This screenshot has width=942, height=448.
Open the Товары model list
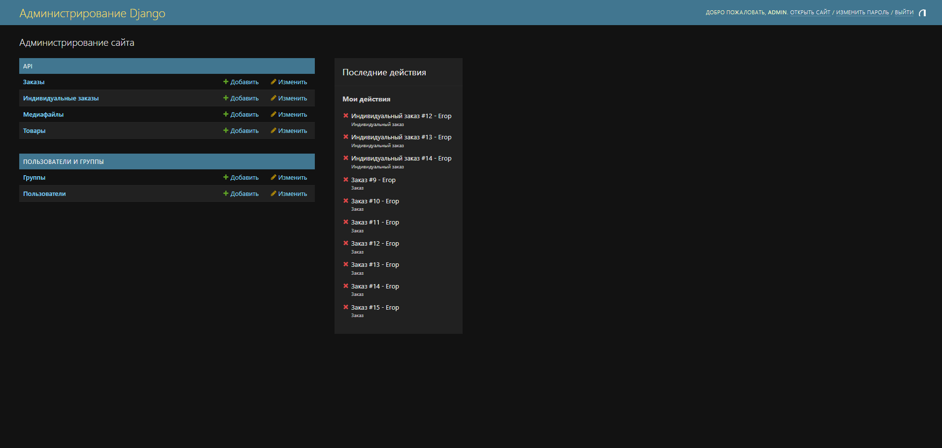point(34,131)
